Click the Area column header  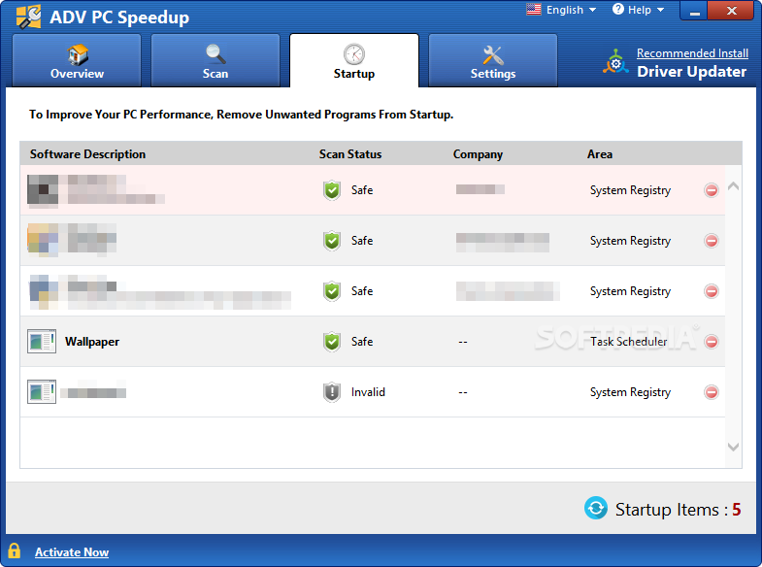coord(600,154)
